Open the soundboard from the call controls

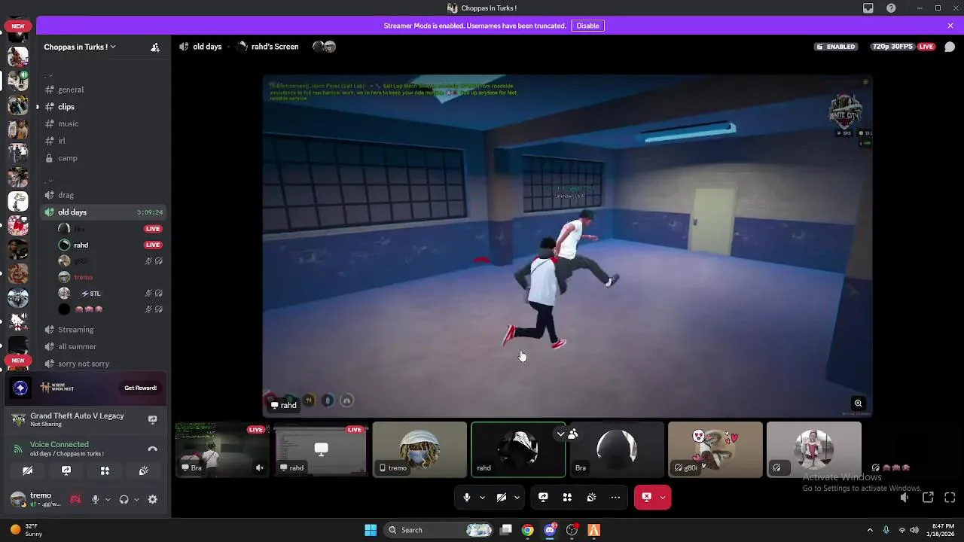[x=591, y=497]
